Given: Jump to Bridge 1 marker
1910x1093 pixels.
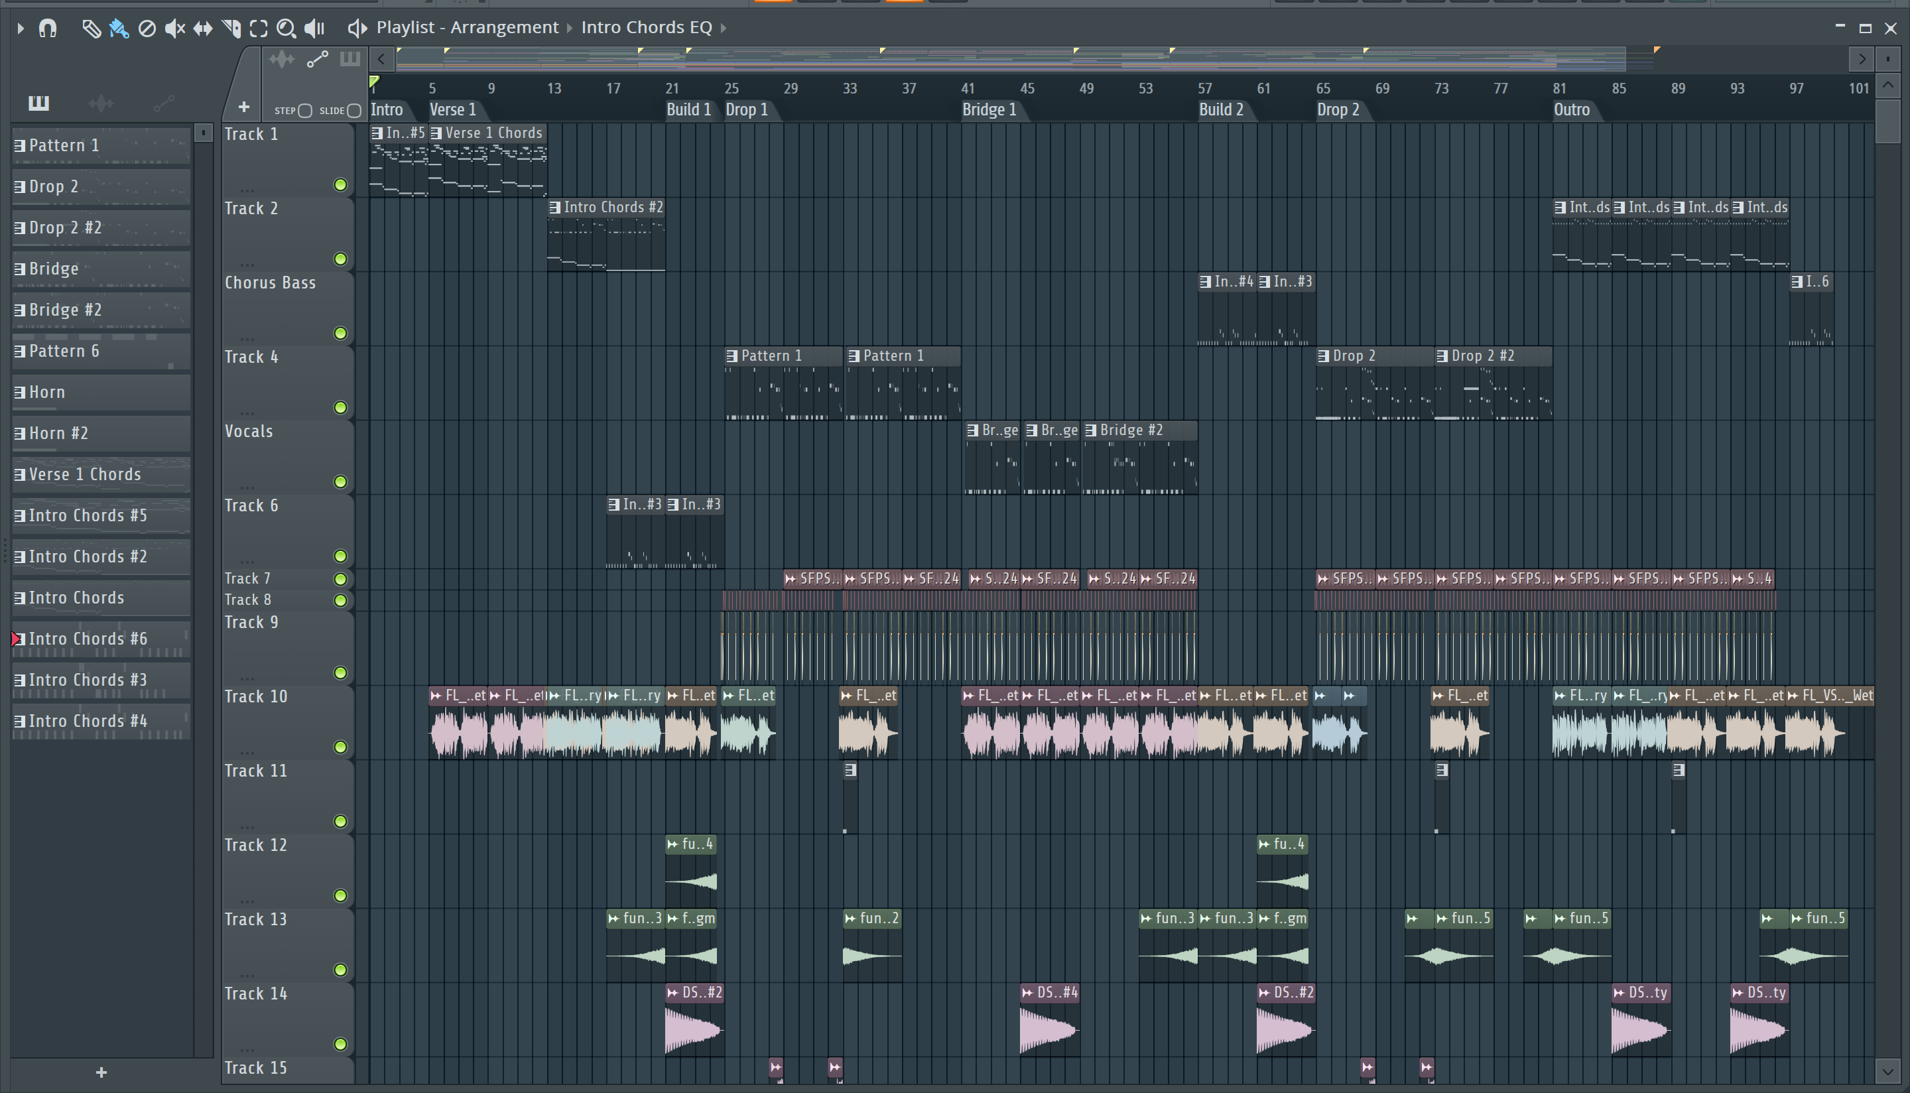Looking at the screenshot, I should coord(989,110).
